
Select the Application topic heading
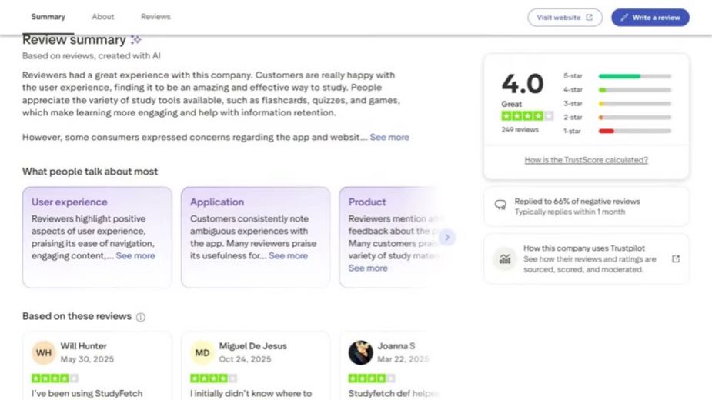tap(217, 202)
